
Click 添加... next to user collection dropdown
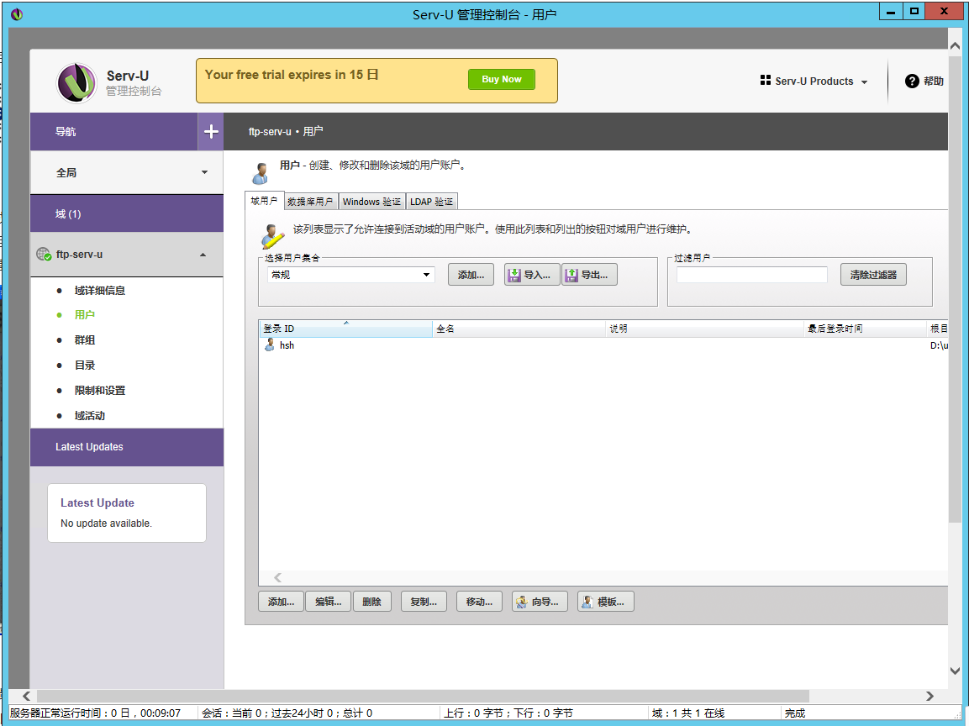(x=471, y=275)
